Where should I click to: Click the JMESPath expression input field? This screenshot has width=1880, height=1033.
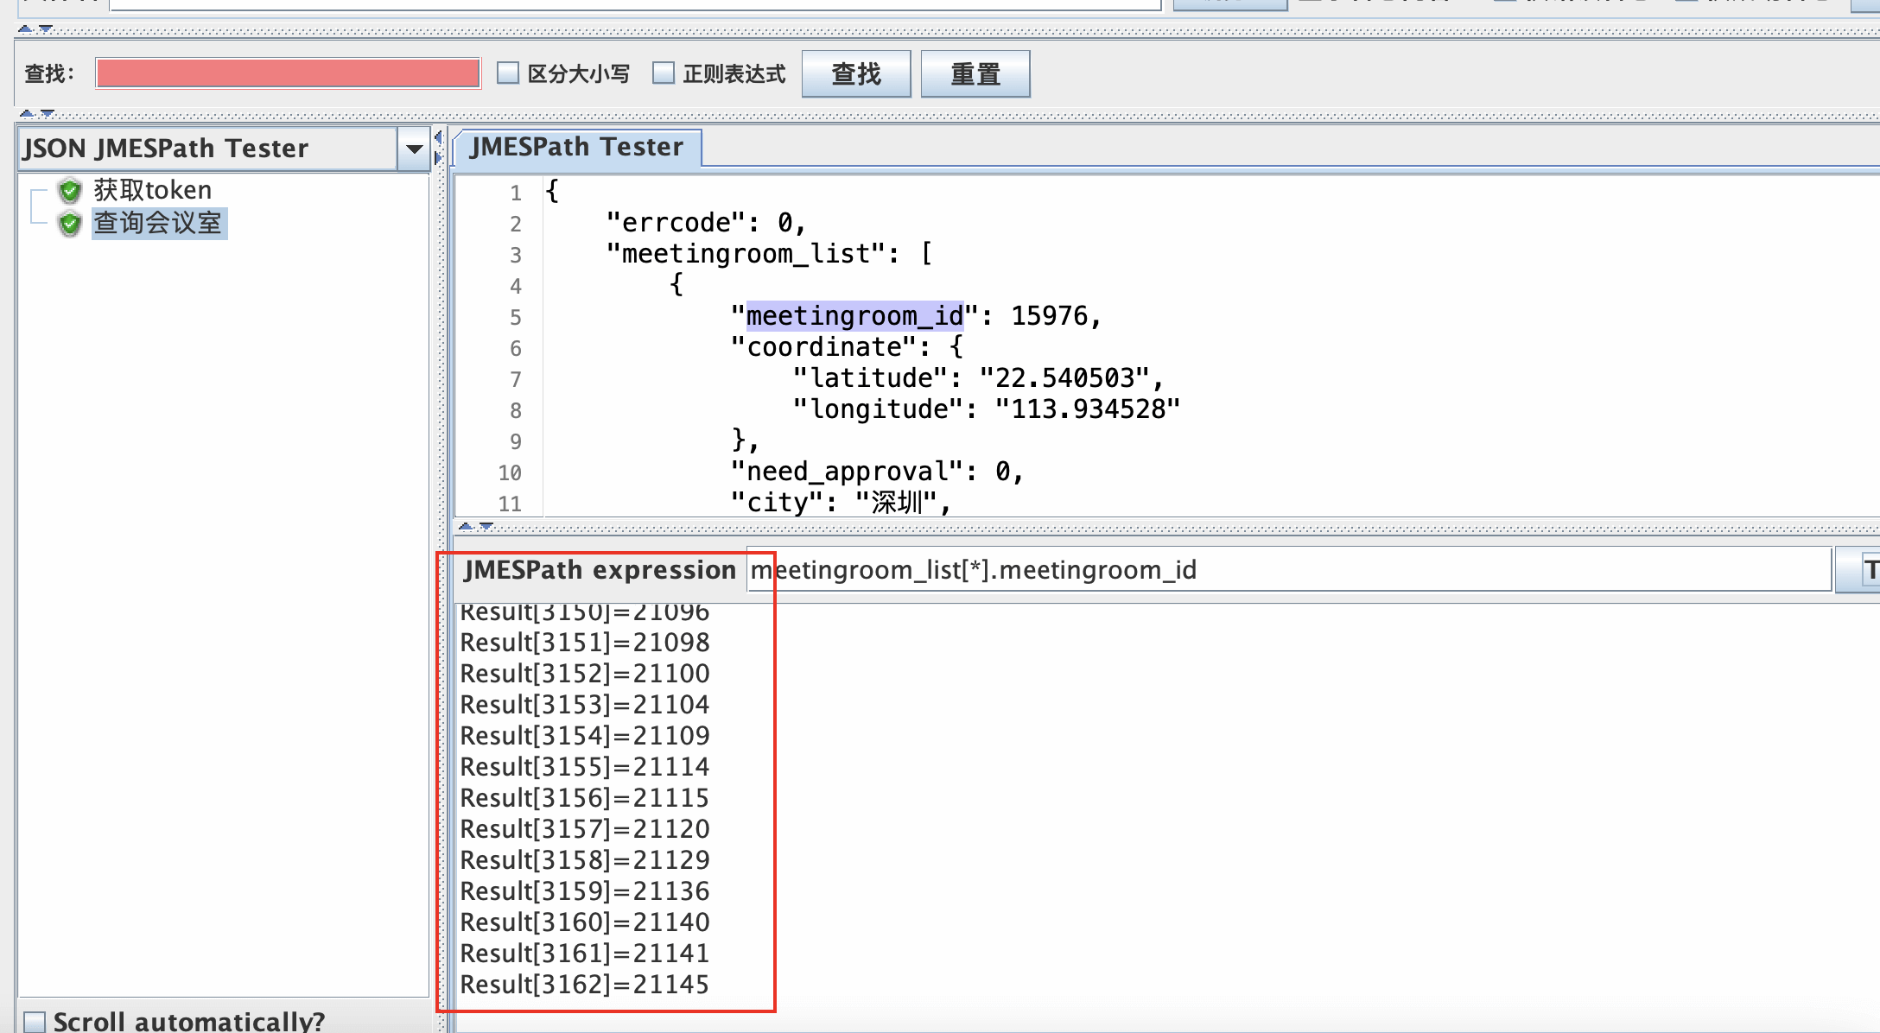tap(1287, 570)
